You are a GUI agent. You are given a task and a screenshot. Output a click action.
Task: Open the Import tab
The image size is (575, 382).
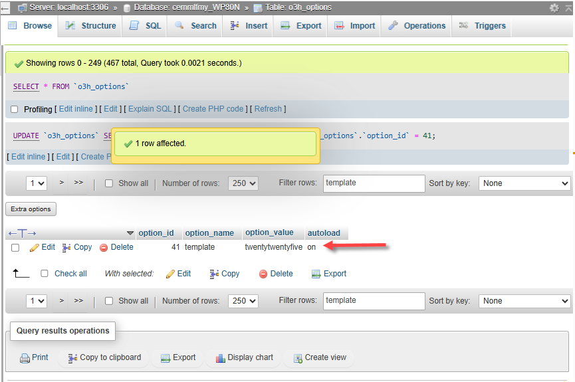click(x=354, y=26)
